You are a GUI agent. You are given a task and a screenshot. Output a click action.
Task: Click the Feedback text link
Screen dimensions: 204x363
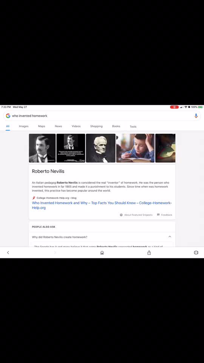point(167,215)
